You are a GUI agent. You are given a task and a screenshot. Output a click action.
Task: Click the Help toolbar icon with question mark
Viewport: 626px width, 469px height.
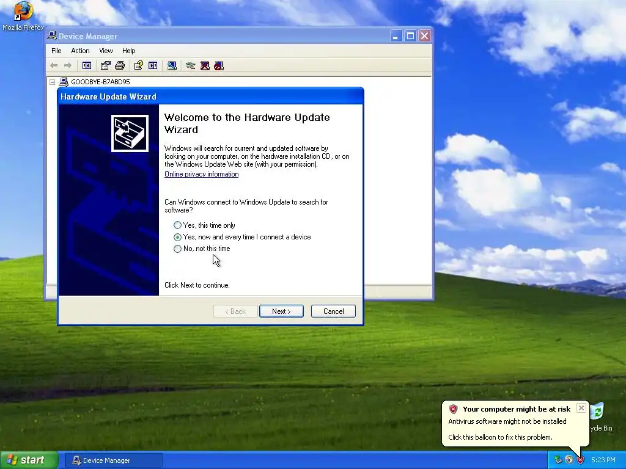[139, 65]
